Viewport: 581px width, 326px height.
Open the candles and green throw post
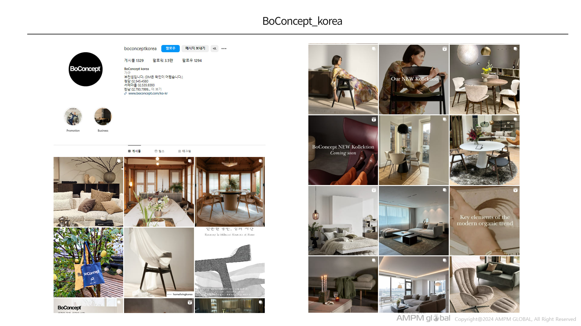click(343, 284)
